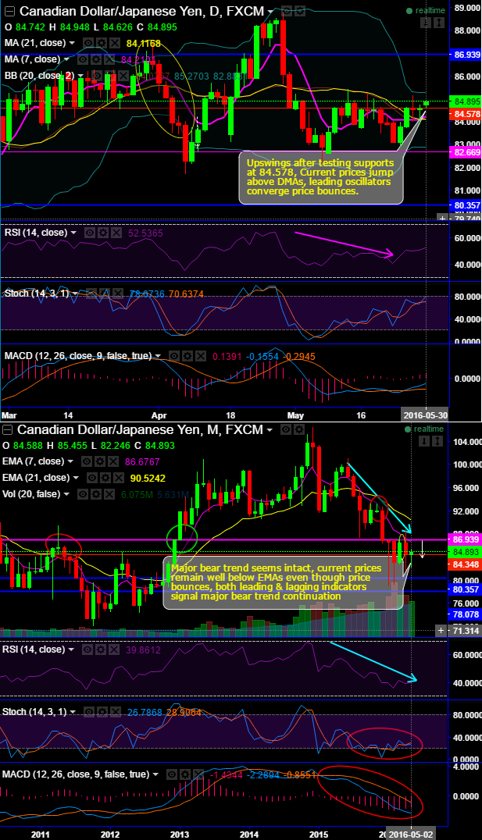The image size is (482, 840).
Task: Expand dropdown arrow beside daily chart title
Action: pos(270,12)
